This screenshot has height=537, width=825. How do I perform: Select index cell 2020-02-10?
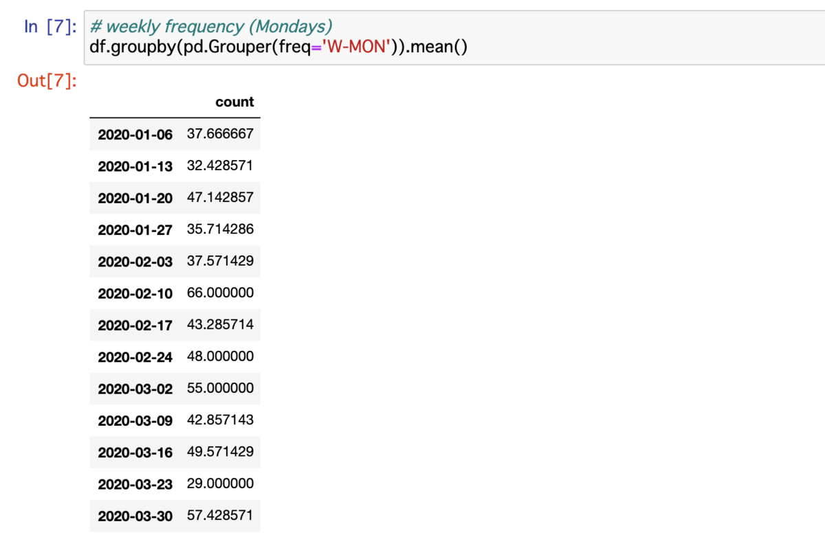tap(135, 293)
